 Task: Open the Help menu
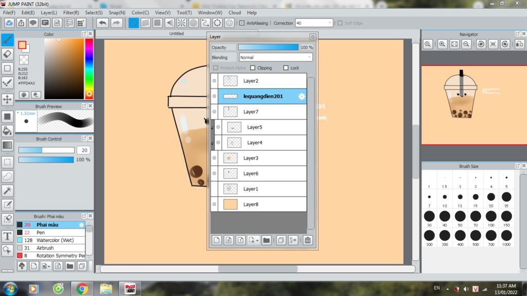tap(252, 12)
